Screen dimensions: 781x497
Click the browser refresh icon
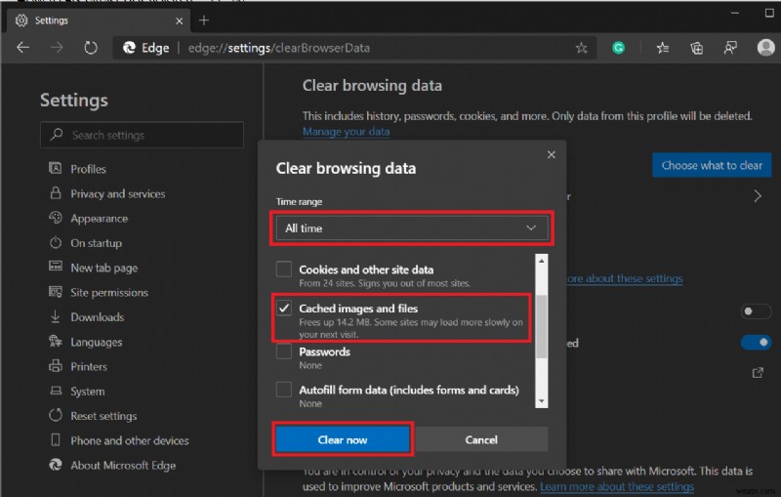tap(91, 47)
